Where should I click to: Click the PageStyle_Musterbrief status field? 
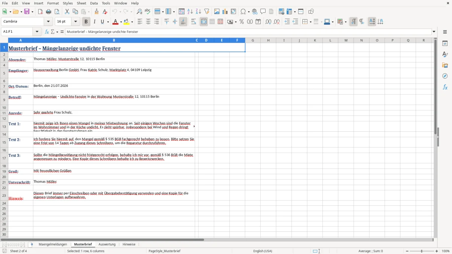click(165, 251)
